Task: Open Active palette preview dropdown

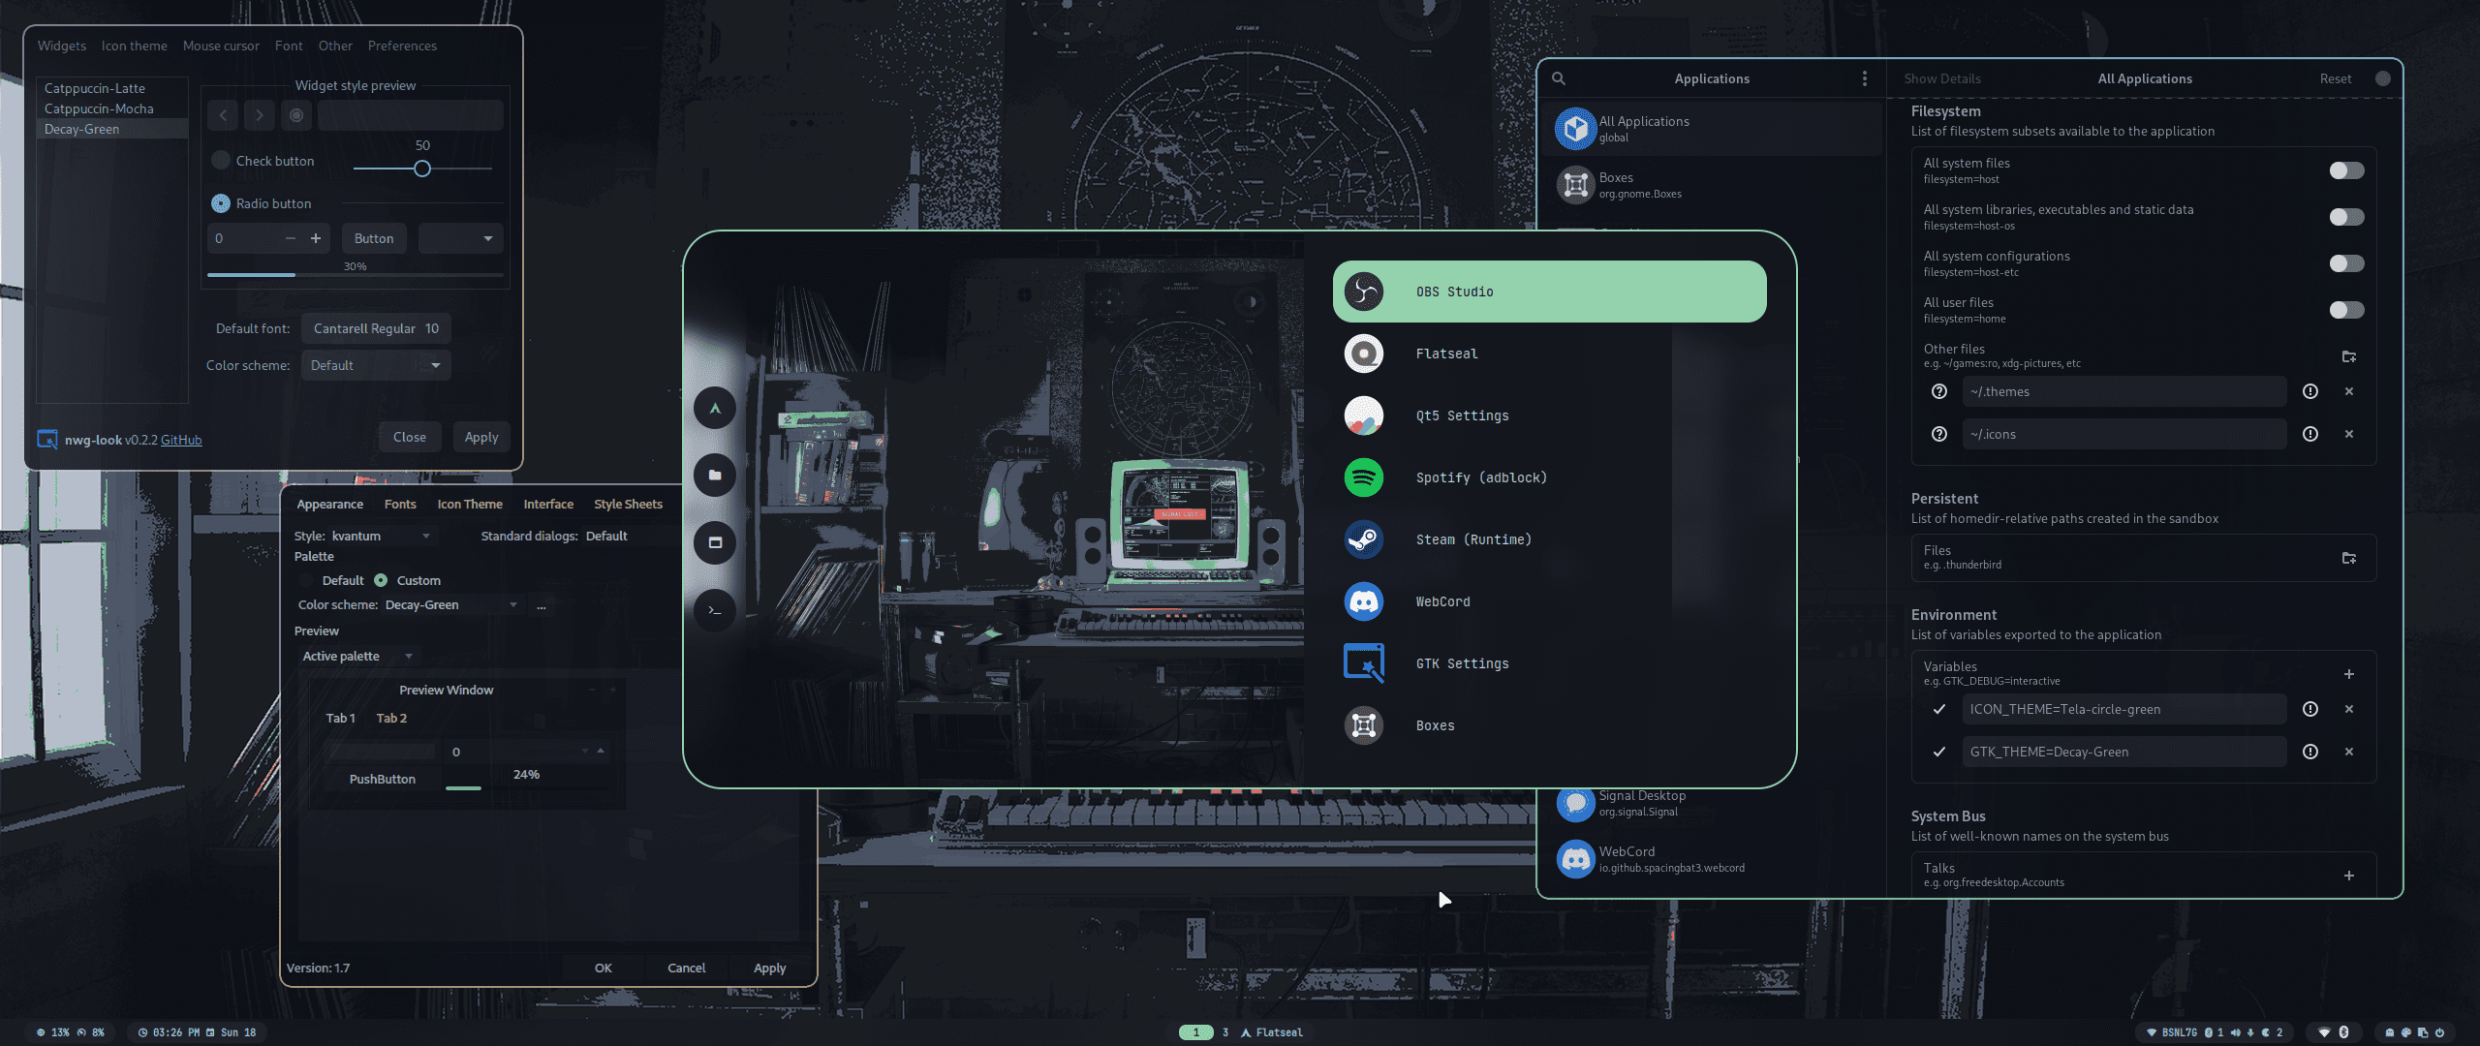Action: [x=356, y=657]
